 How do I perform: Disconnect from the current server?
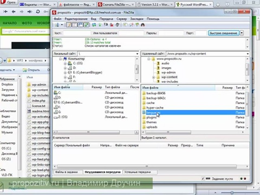point(112,25)
